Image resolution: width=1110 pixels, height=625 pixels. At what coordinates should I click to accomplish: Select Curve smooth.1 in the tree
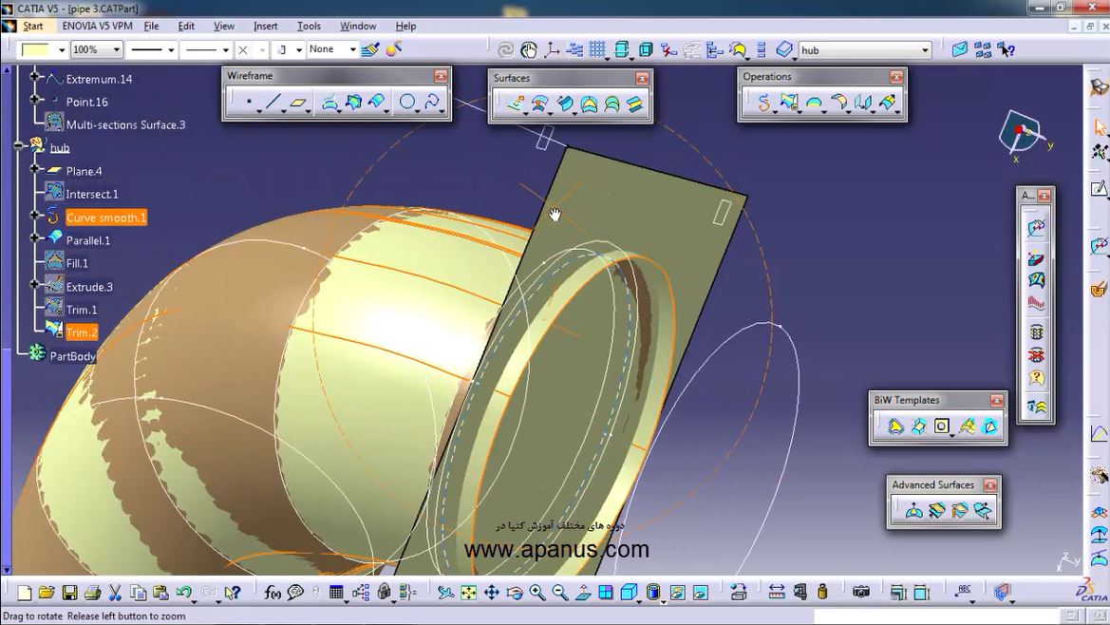pyautogui.click(x=106, y=218)
